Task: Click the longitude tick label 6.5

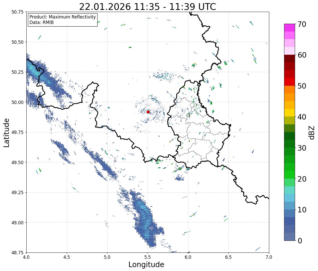Action: [229, 257]
